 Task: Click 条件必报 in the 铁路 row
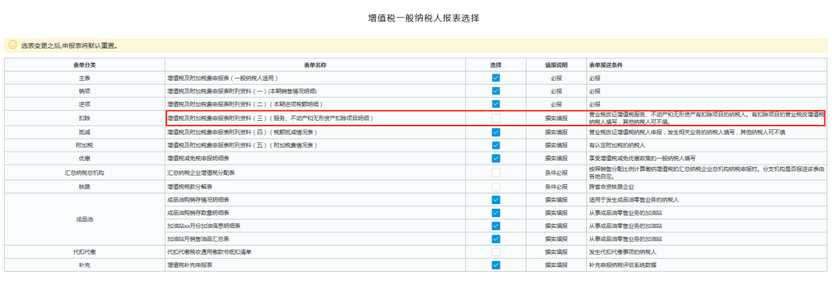click(556, 186)
